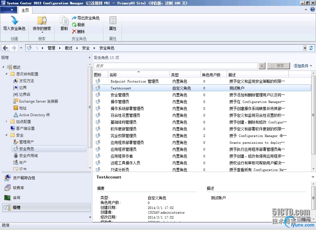
Task: Click the forward navigation arrow
Action: 14,48
